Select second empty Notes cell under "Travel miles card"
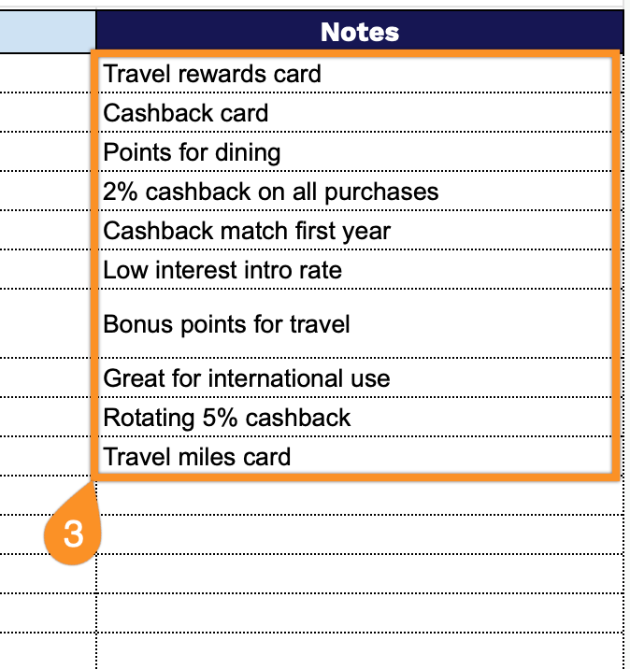 pyautogui.click(x=360, y=535)
